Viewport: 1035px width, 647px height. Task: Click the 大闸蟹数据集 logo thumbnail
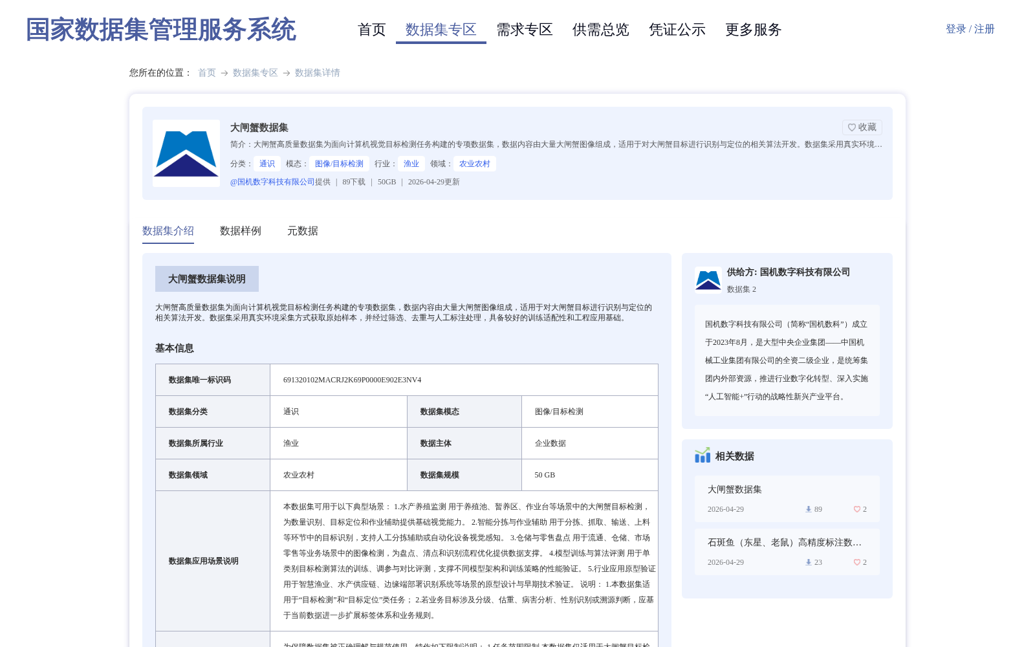click(186, 153)
